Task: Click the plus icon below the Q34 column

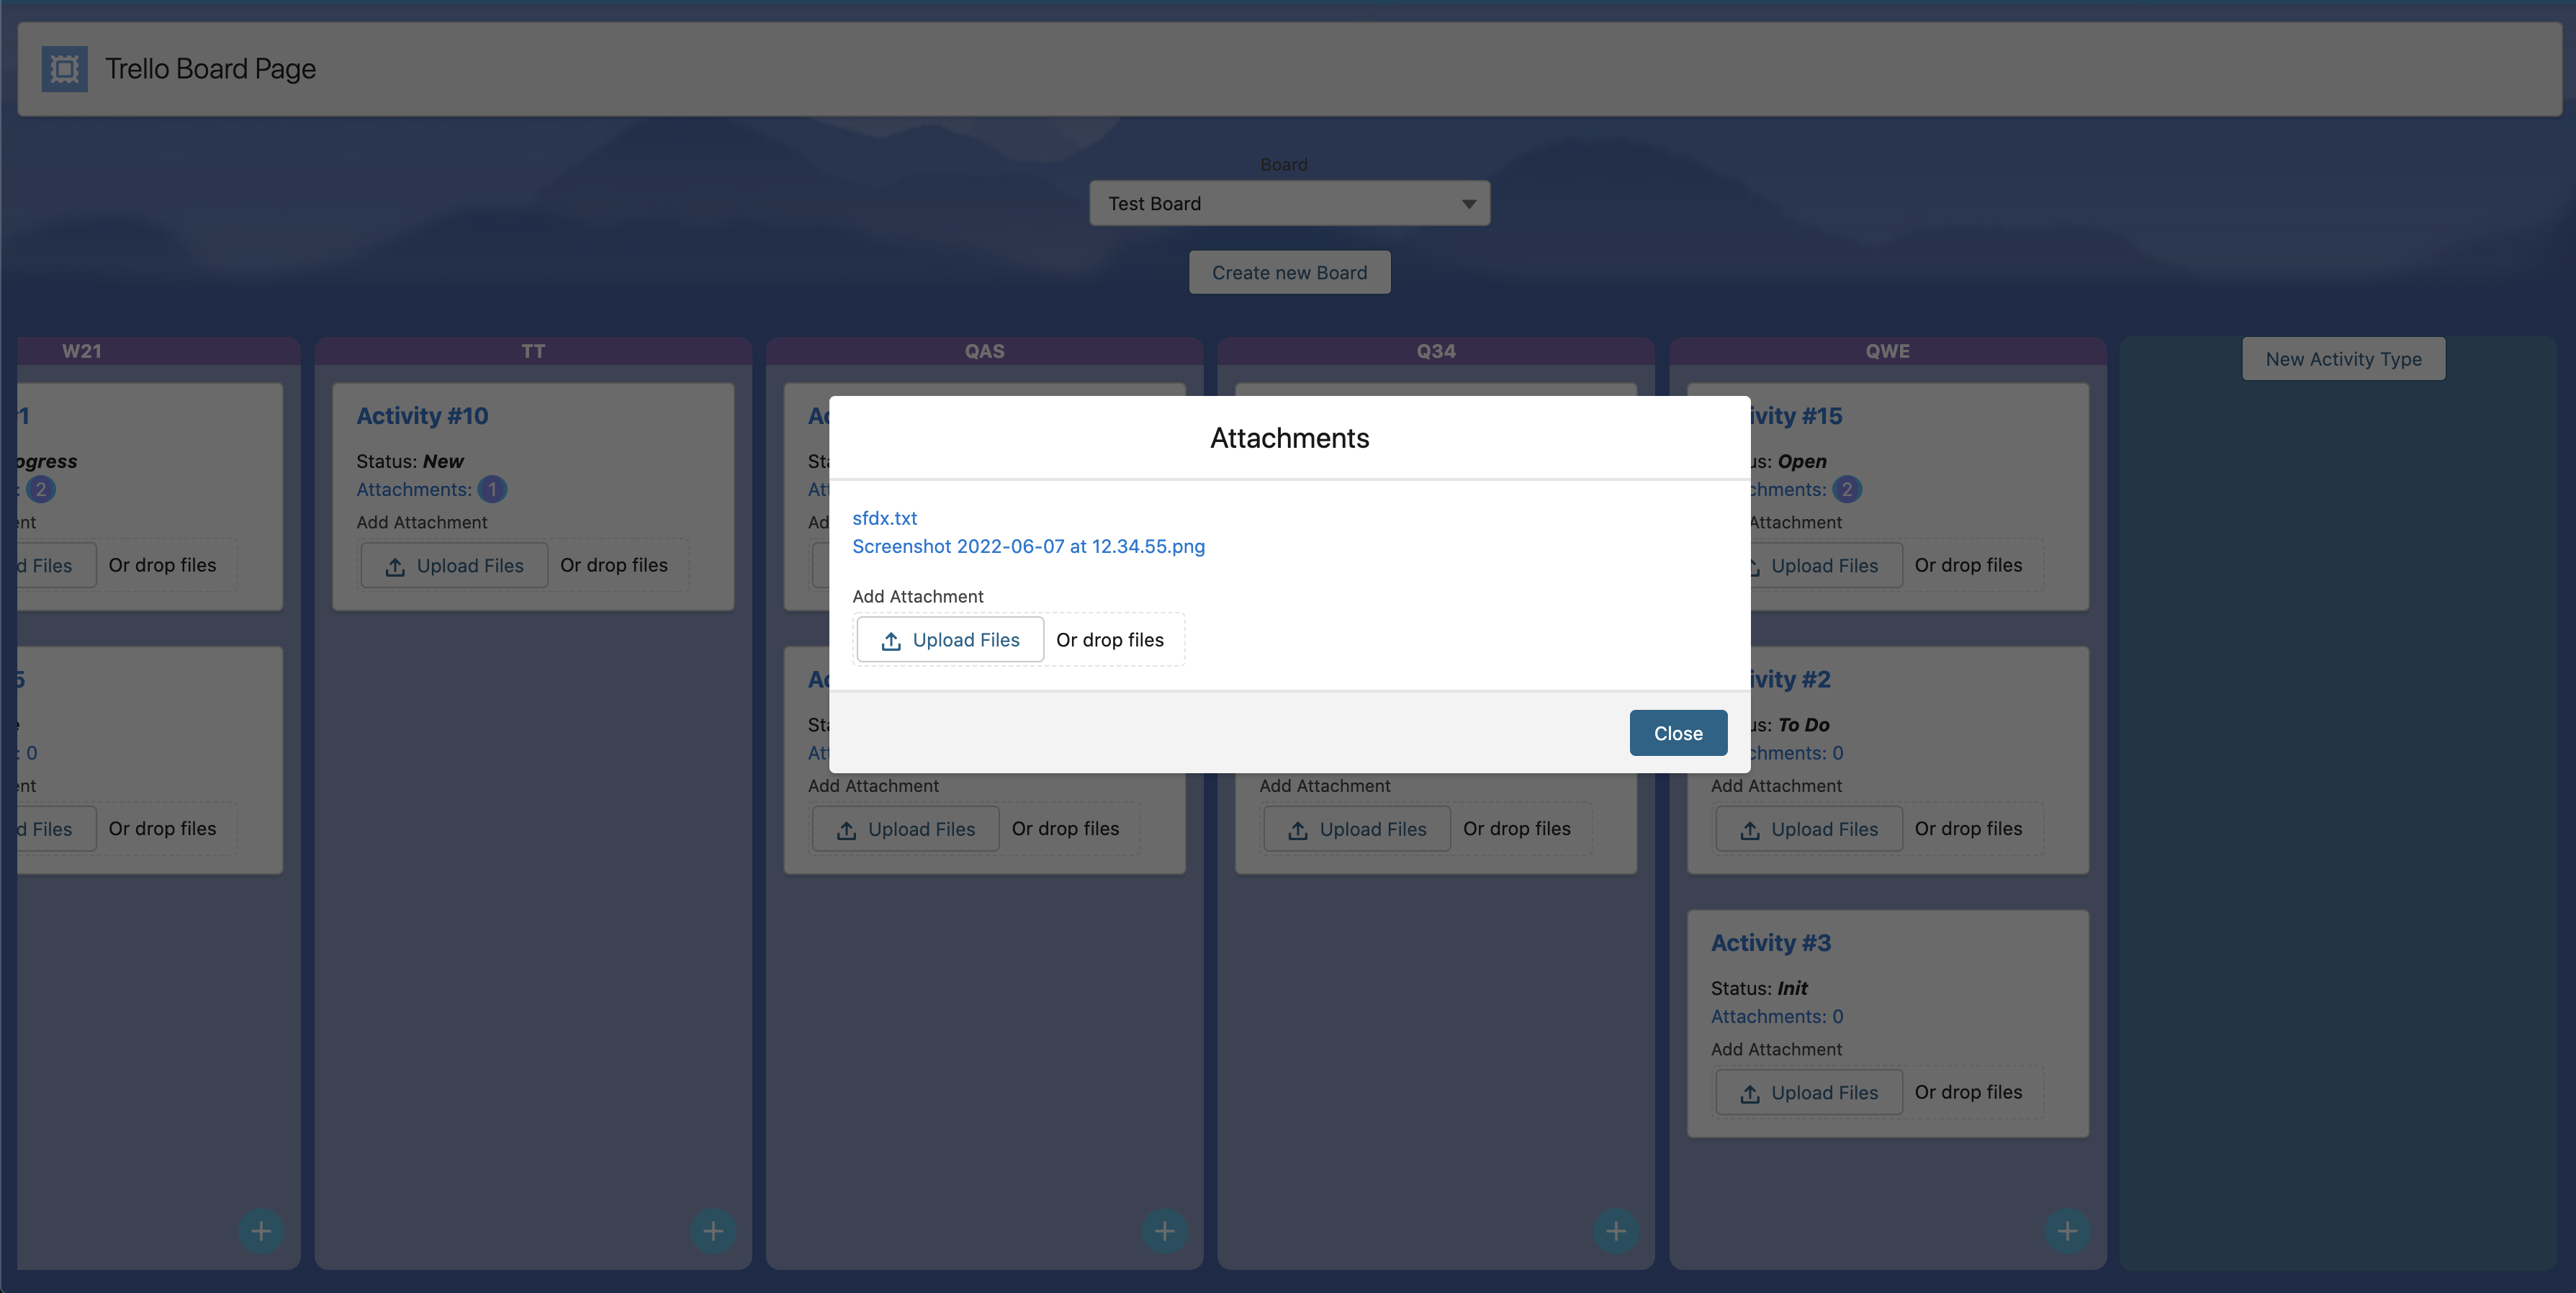Action: (1616, 1231)
